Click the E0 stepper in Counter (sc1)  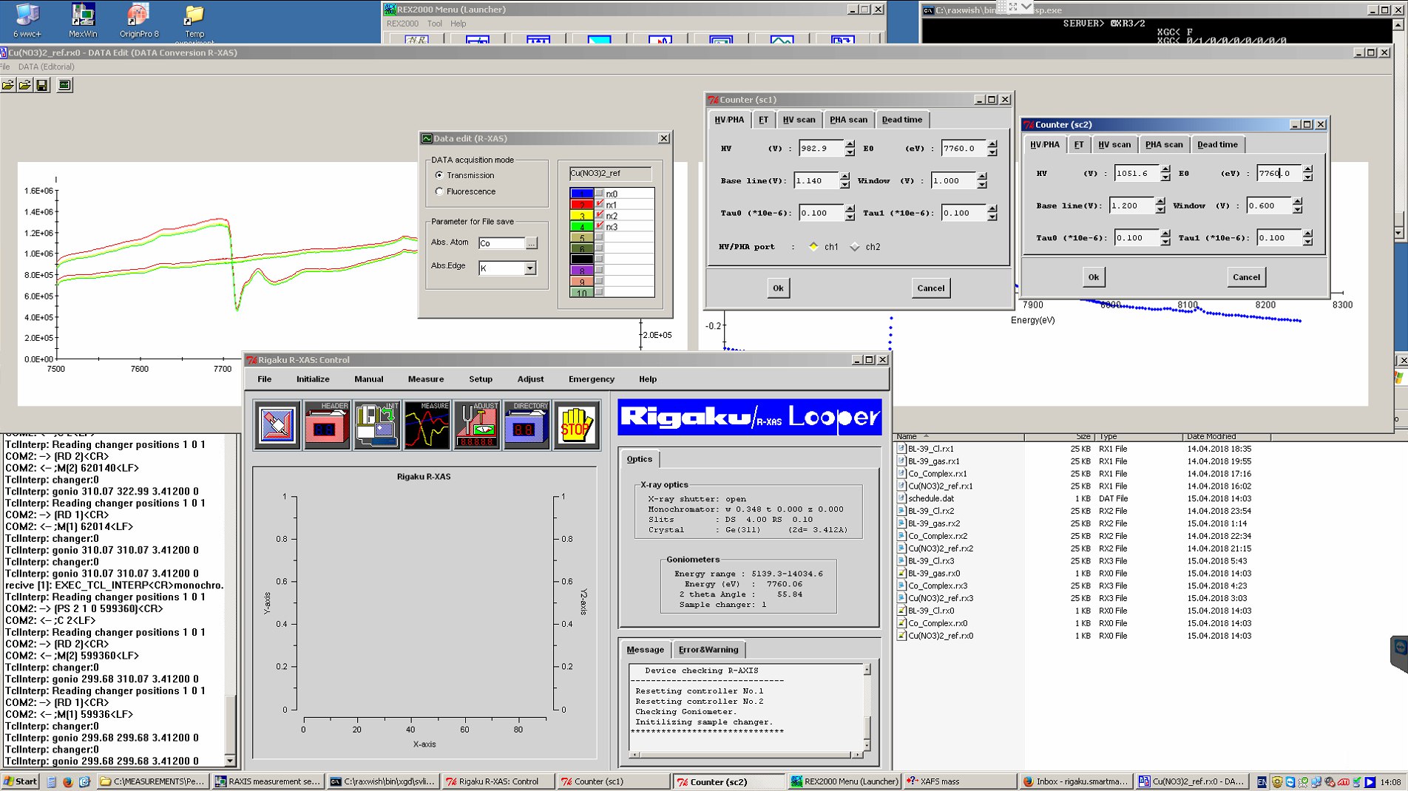click(992, 149)
